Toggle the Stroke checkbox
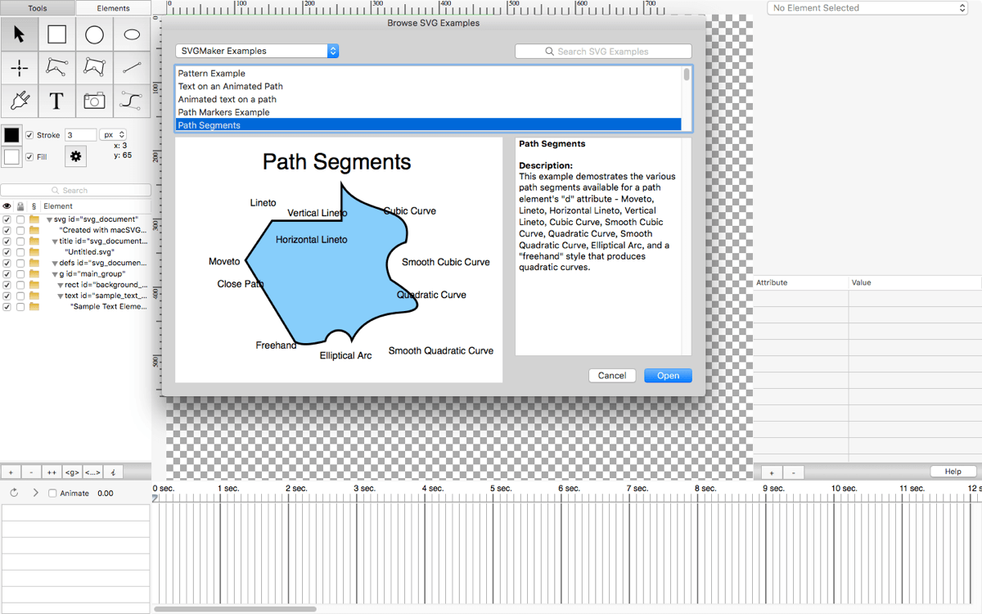Screen dimensions: 982x614 point(29,135)
